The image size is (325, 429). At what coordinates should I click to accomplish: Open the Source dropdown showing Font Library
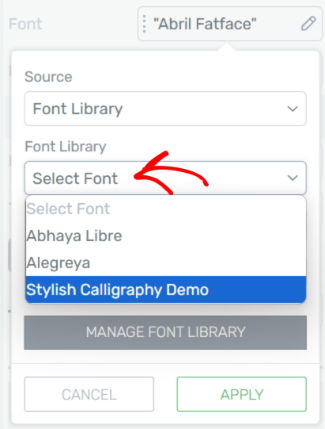tap(165, 109)
